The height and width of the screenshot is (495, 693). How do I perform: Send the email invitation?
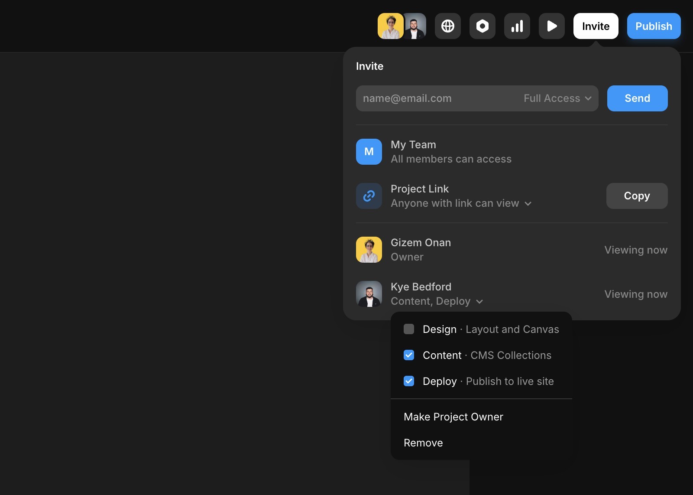(638, 98)
